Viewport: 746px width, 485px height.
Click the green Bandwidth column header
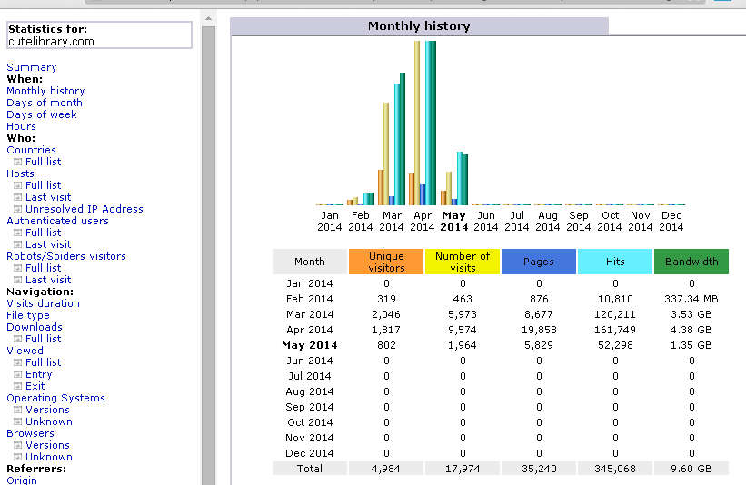click(691, 262)
